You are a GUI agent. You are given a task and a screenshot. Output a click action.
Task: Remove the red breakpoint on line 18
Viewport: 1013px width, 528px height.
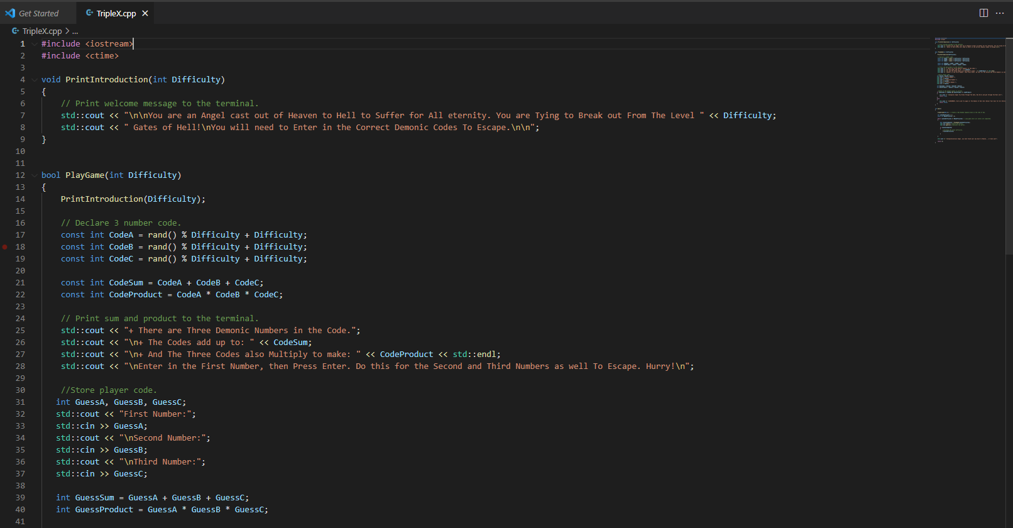(5, 247)
